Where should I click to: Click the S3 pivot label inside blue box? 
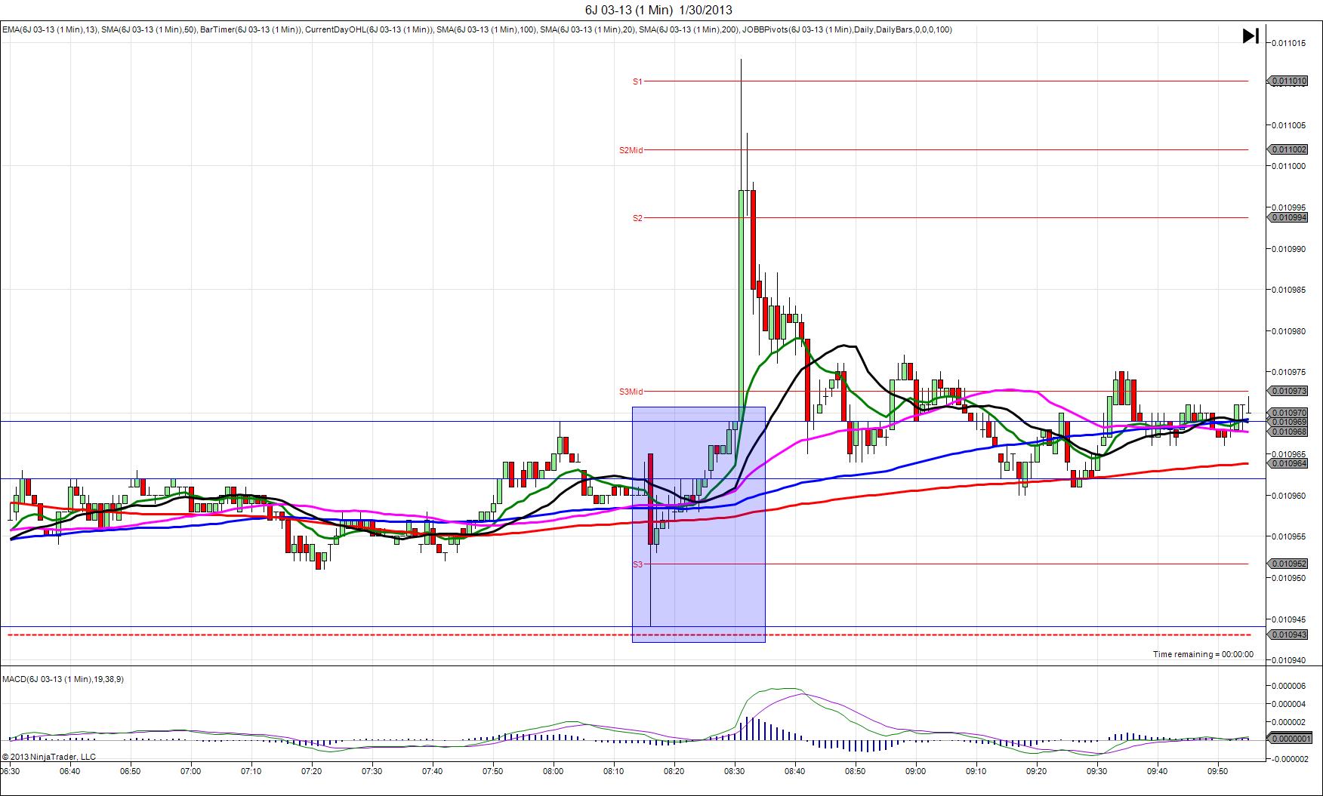637,564
